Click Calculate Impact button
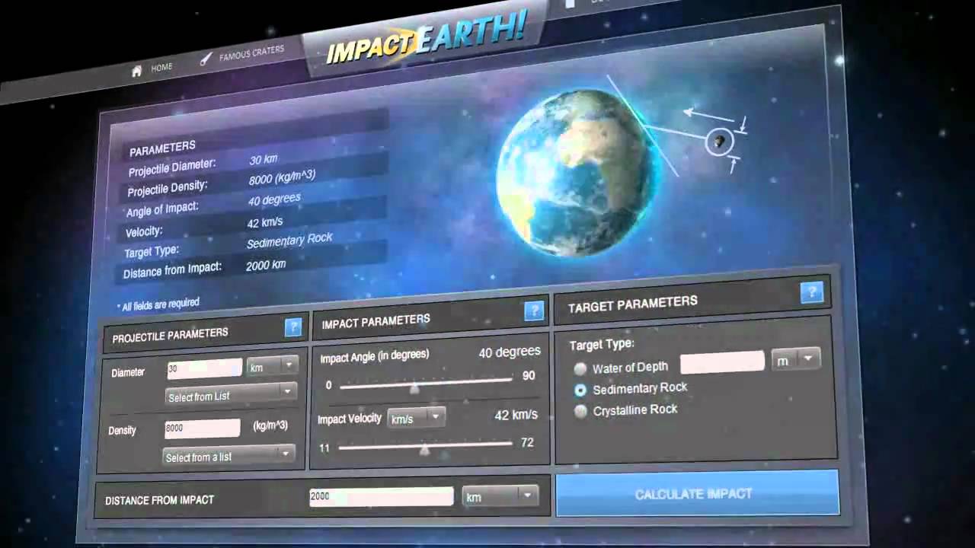The image size is (975, 548). click(x=697, y=493)
